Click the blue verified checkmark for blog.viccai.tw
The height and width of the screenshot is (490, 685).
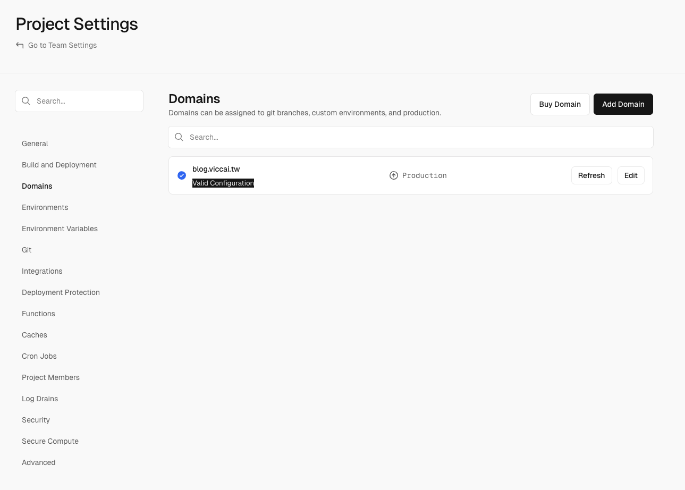[182, 175]
